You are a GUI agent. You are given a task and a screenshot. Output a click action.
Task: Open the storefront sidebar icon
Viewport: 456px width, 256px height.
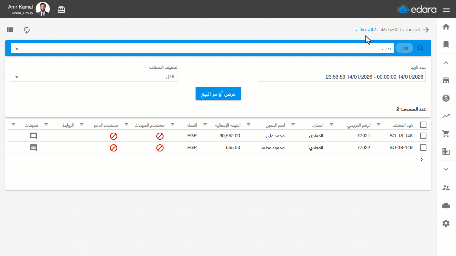tap(446, 80)
